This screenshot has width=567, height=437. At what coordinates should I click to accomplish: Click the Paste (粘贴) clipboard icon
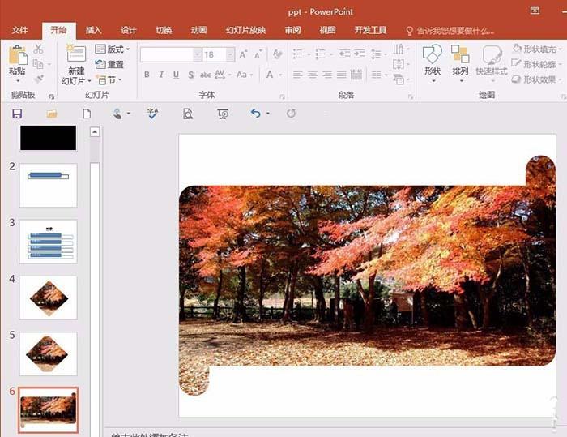[x=17, y=55]
